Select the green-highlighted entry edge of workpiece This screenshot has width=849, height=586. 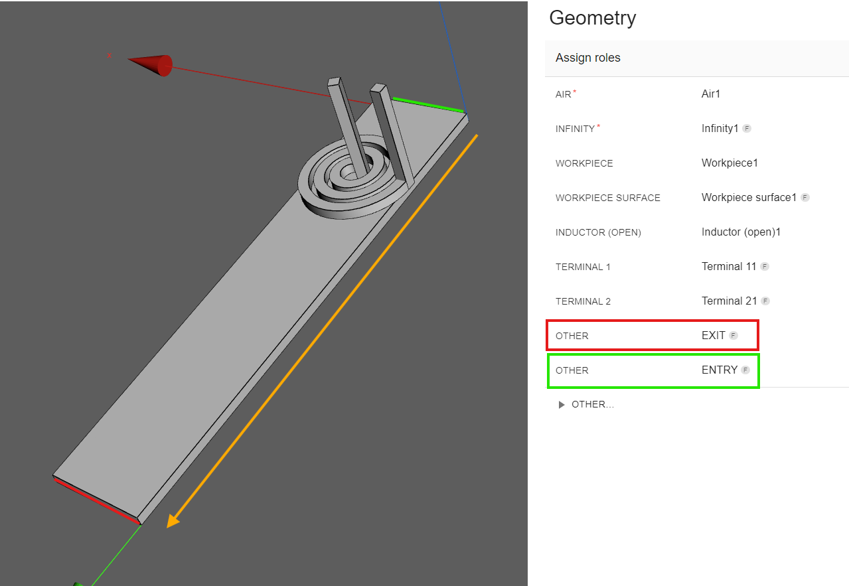(x=427, y=104)
